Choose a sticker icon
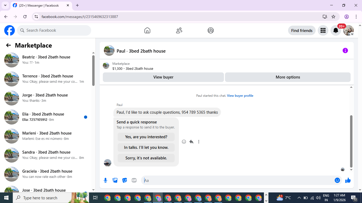 (x=125, y=180)
